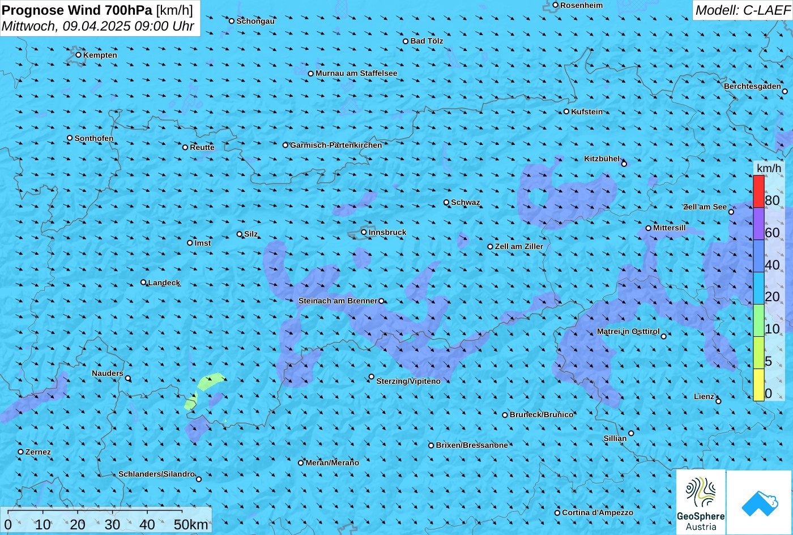Click the Zell am See marker

731,212
